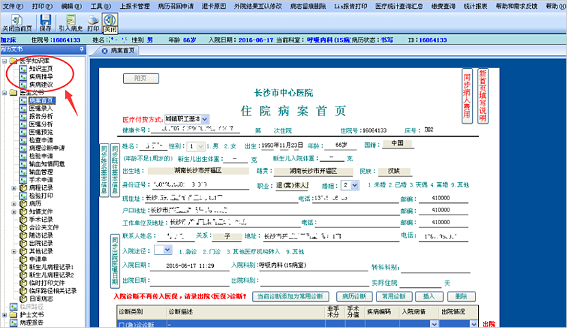The width and height of the screenshot is (567, 328).
Task: Click the 附页 button
Action: click(x=141, y=78)
